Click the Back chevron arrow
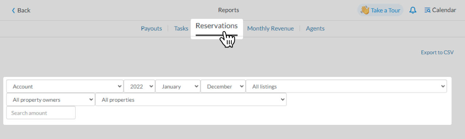The height and width of the screenshot is (139, 465). [13, 11]
